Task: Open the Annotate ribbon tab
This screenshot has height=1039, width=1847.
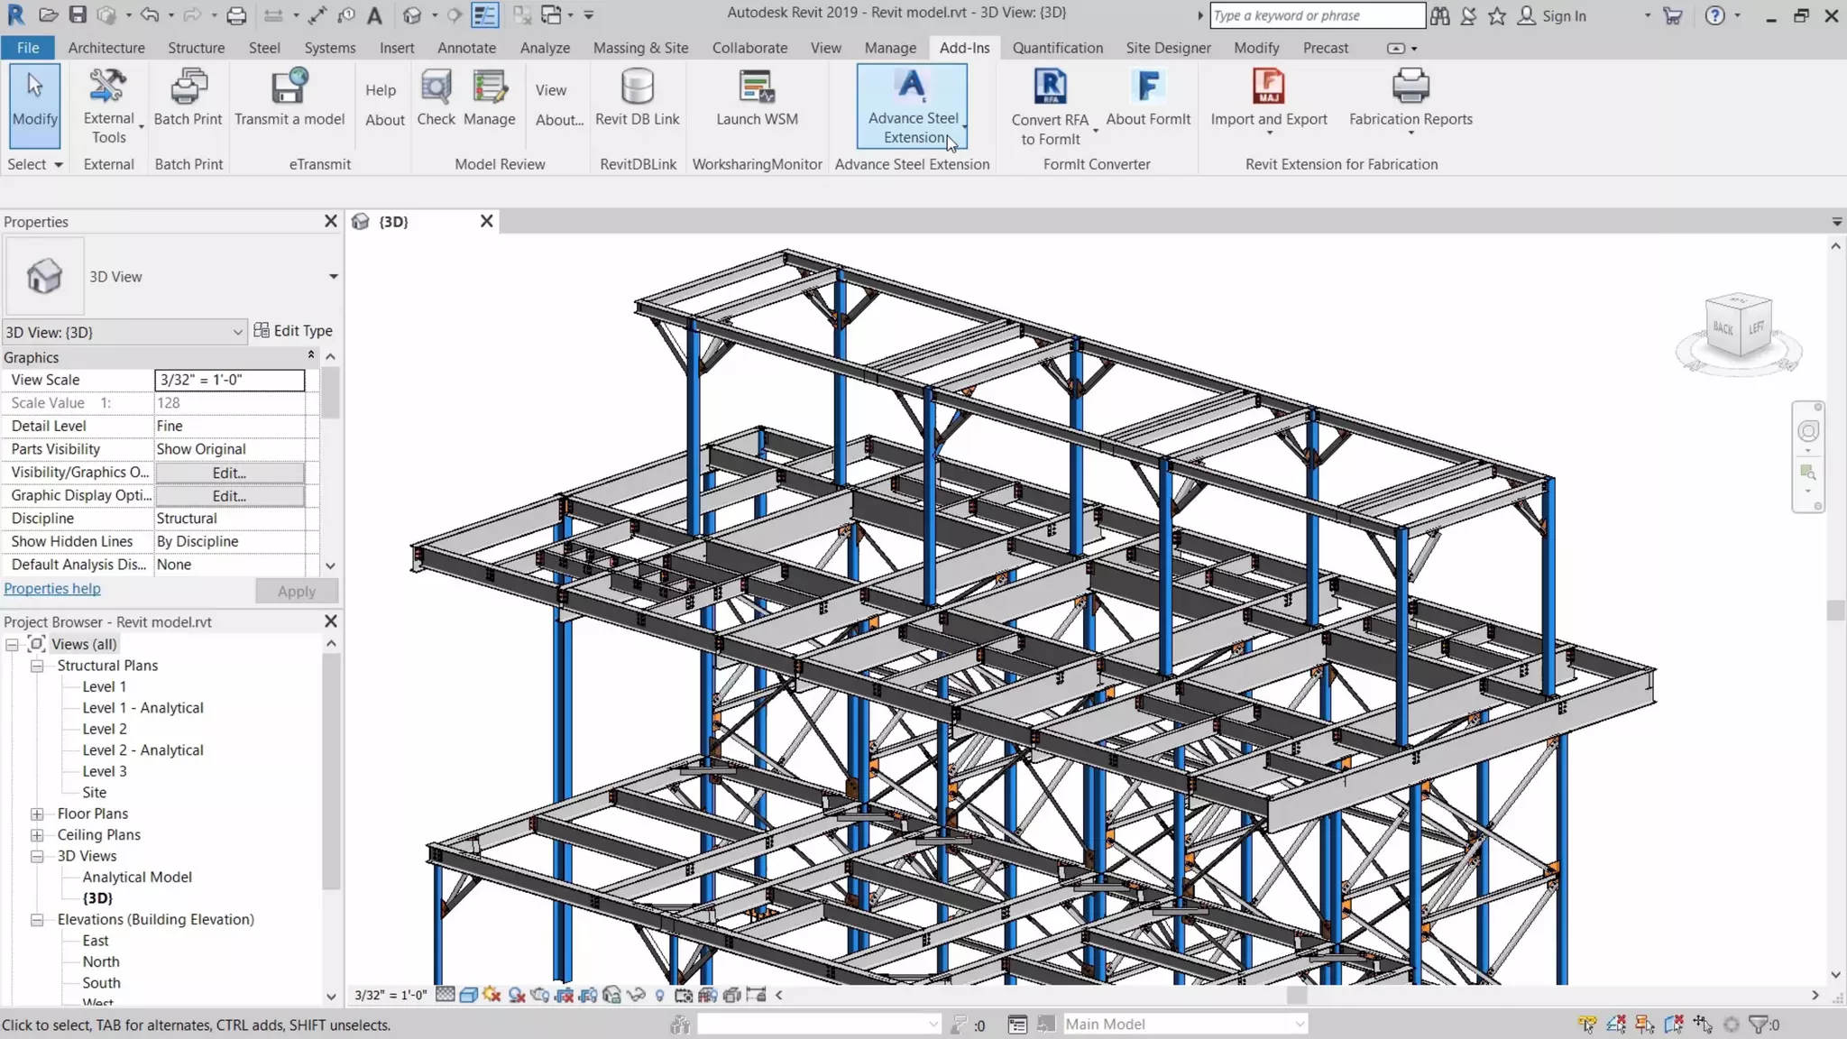Action: pyautogui.click(x=466, y=48)
